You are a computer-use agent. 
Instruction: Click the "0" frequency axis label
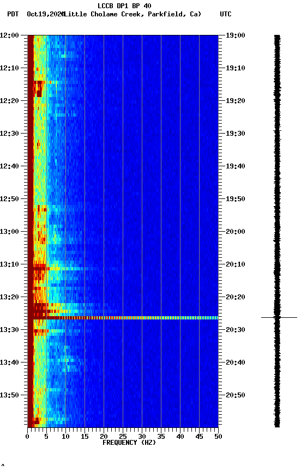pyautogui.click(x=27, y=437)
